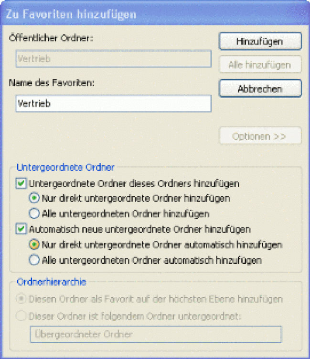Click the Öffentlicher Ordner label text
The width and height of the screenshot is (310, 359).
pyautogui.click(x=51, y=39)
